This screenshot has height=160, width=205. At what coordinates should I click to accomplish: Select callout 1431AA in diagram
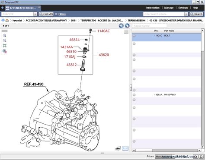[67, 47]
